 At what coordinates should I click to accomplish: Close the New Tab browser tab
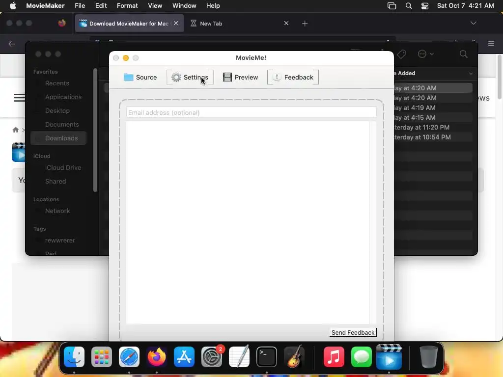pyautogui.click(x=286, y=23)
